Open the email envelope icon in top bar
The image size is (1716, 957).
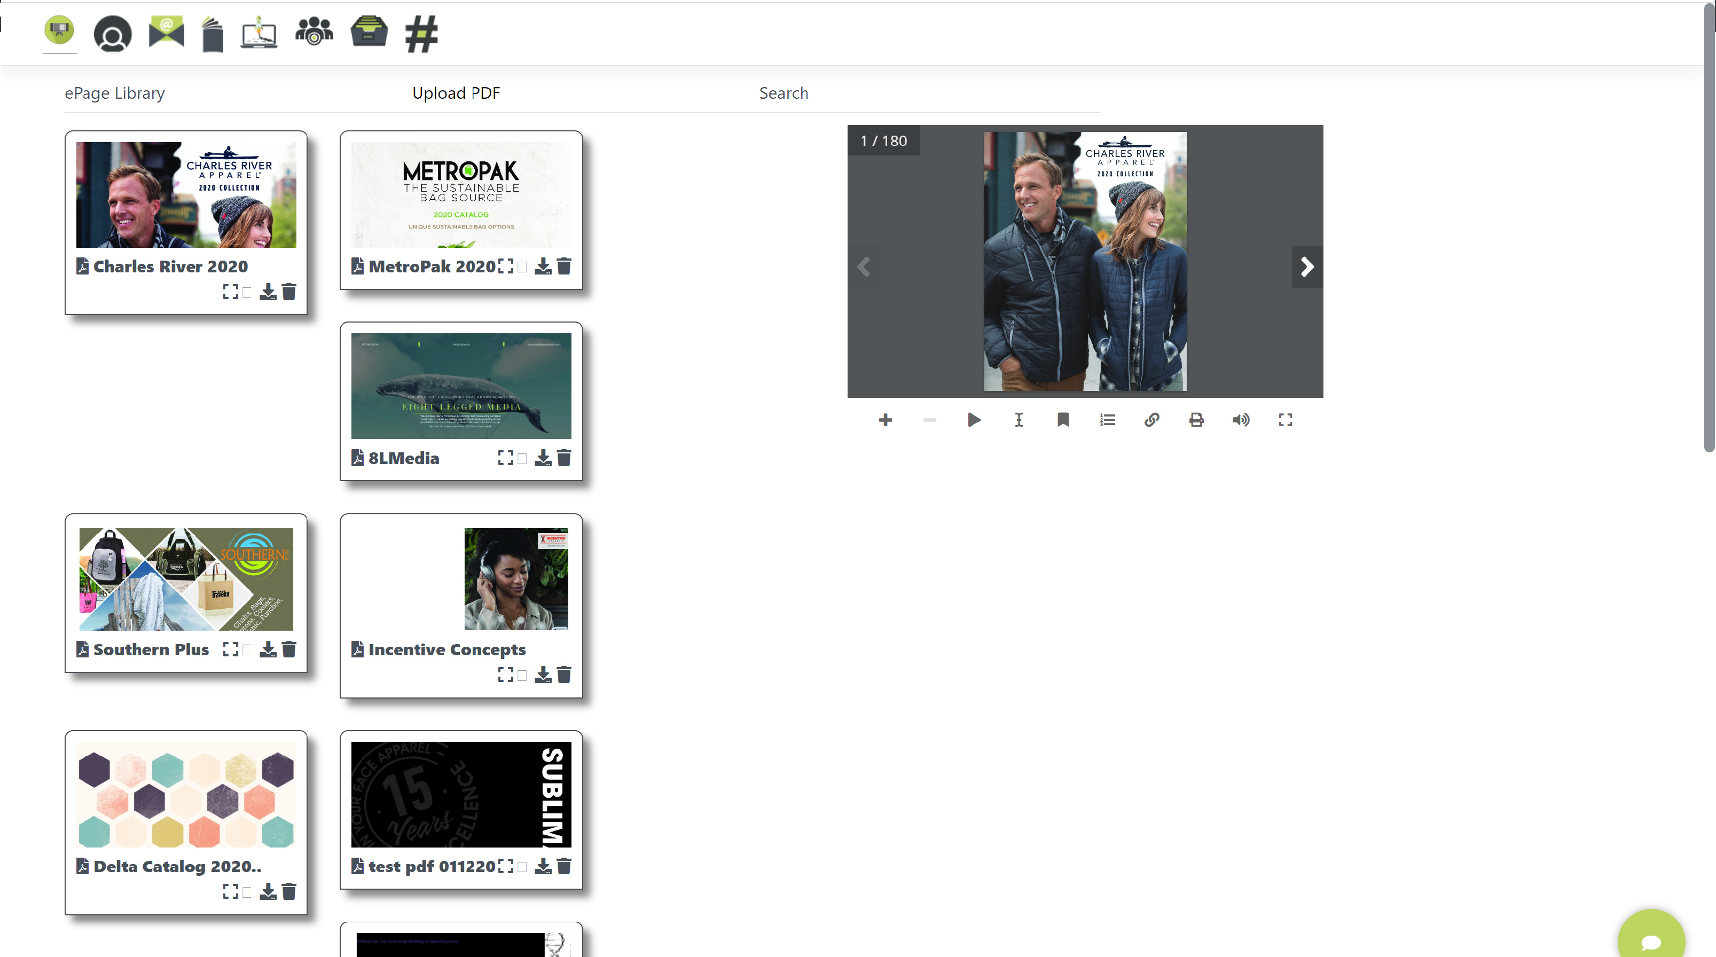pos(167,32)
